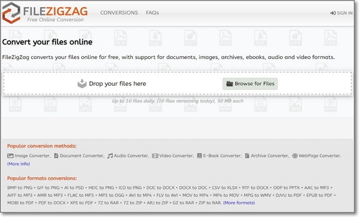Viewport: 359px width, 217px height.
Task: Select CSV to XLSX conversion
Action: point(224,188)
